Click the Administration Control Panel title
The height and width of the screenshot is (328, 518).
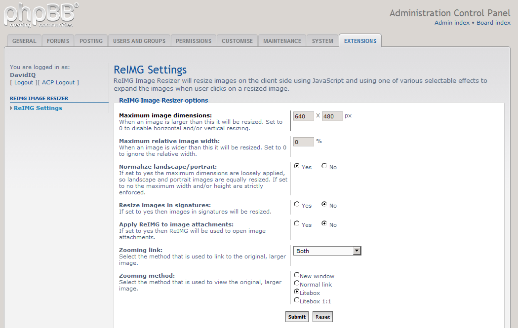pyautogui.click(x=450, y=13)
